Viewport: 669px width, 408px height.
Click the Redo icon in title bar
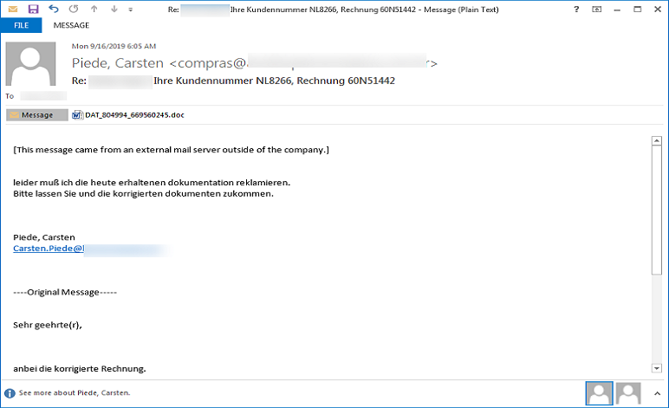tap(74, 9)
